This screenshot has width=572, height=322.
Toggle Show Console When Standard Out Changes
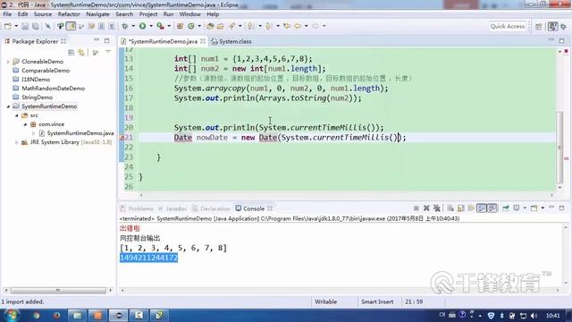[482, 208]
